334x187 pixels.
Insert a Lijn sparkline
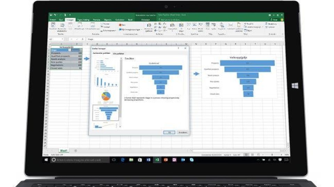pos(189,26)
